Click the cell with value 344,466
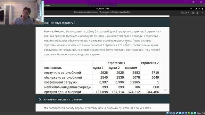 point(153,92)
